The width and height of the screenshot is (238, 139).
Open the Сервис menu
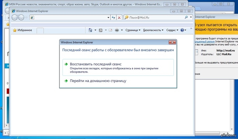point(172,30)
